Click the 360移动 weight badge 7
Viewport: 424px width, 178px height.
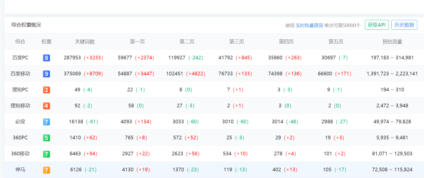[46, 154]
